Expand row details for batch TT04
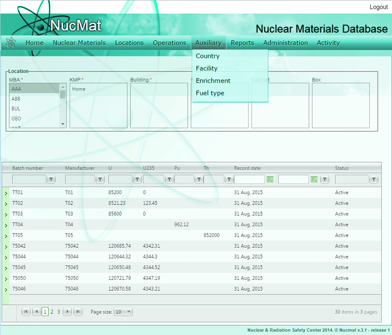The height and width of the screenshot is (335, 392). click(x=6, y=225)
